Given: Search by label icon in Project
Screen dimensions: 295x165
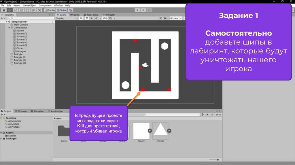Looking at the screenshot, I should pos(207,114).
